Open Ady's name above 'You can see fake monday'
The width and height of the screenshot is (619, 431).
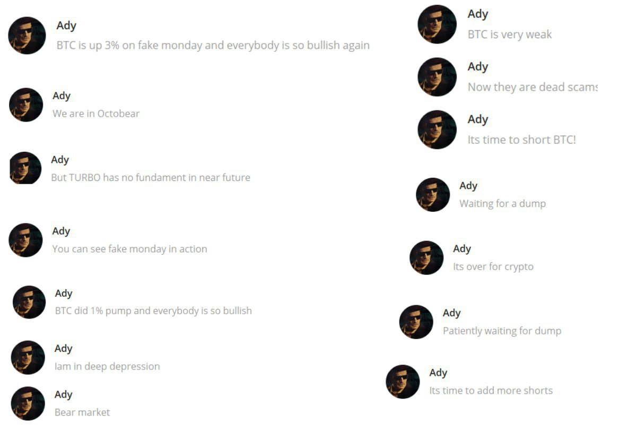[61, 231]
